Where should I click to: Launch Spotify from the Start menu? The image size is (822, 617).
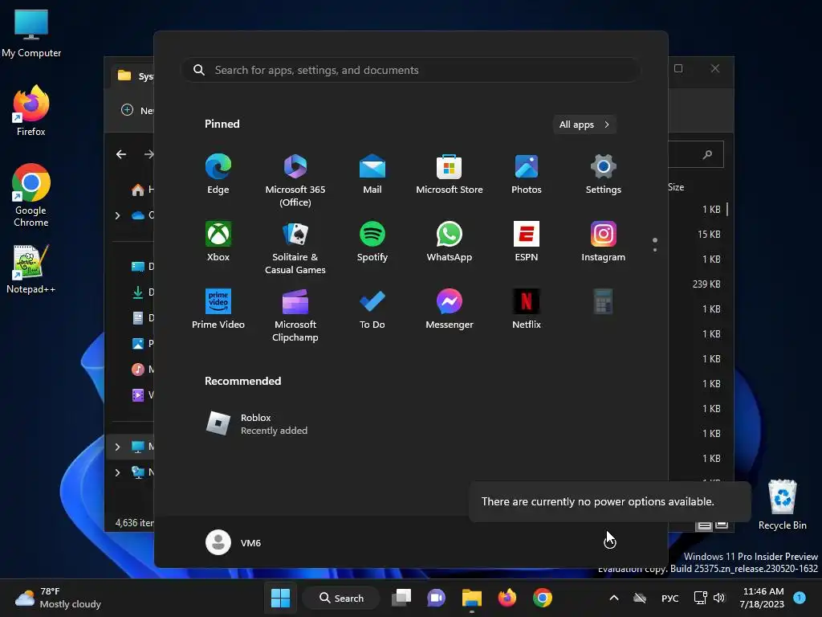tap(372, 242)
